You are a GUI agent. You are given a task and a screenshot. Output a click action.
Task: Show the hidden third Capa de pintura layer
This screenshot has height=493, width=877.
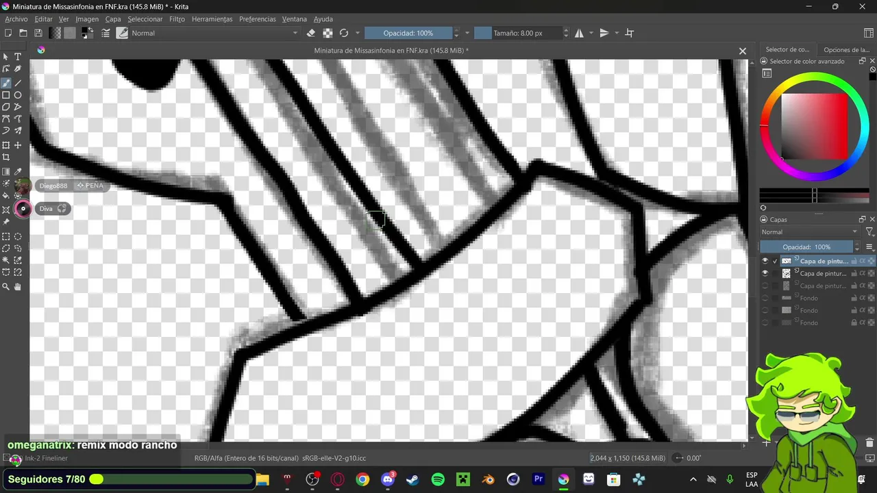[765, 286]
